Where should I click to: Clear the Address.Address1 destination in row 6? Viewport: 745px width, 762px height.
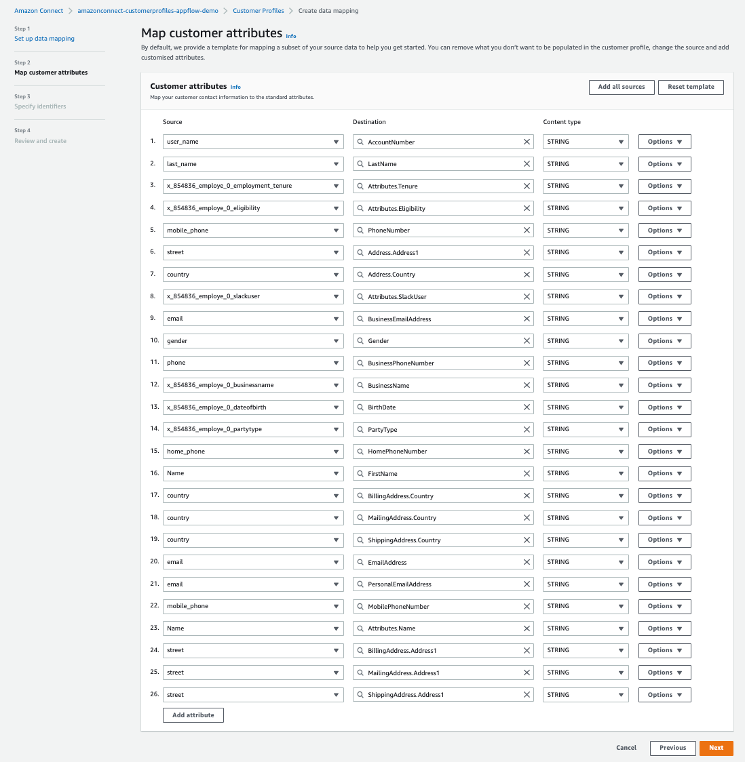click(527, 252)
